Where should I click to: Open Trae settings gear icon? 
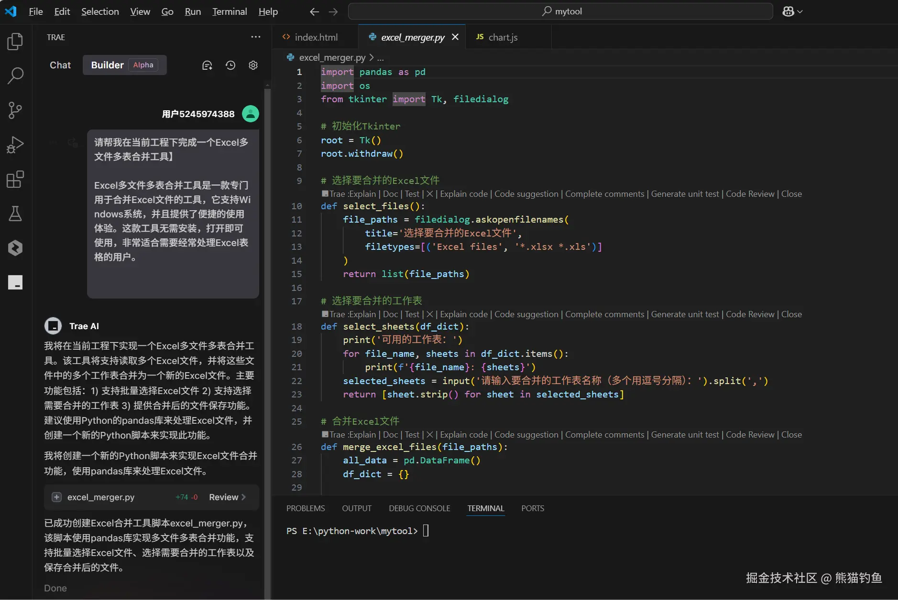(253, 65)
